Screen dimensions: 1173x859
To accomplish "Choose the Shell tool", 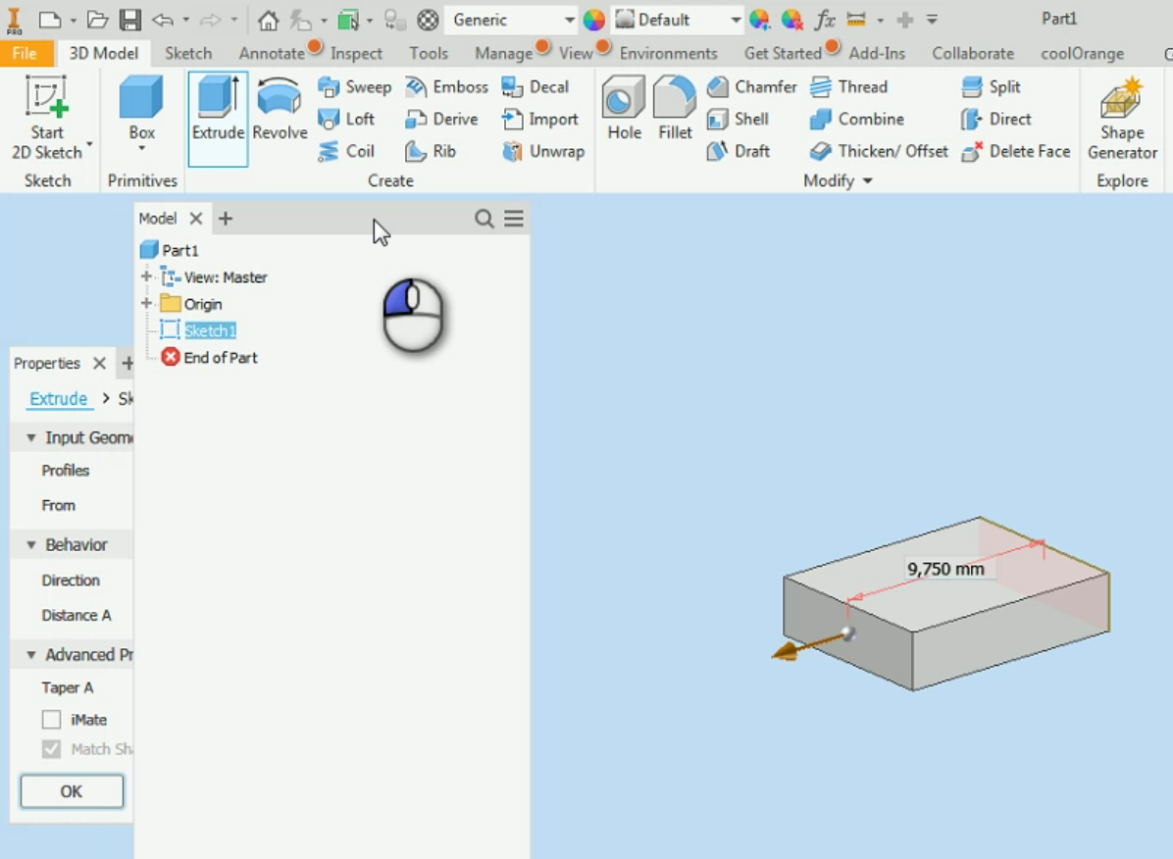I will click(x=738, y=119).
